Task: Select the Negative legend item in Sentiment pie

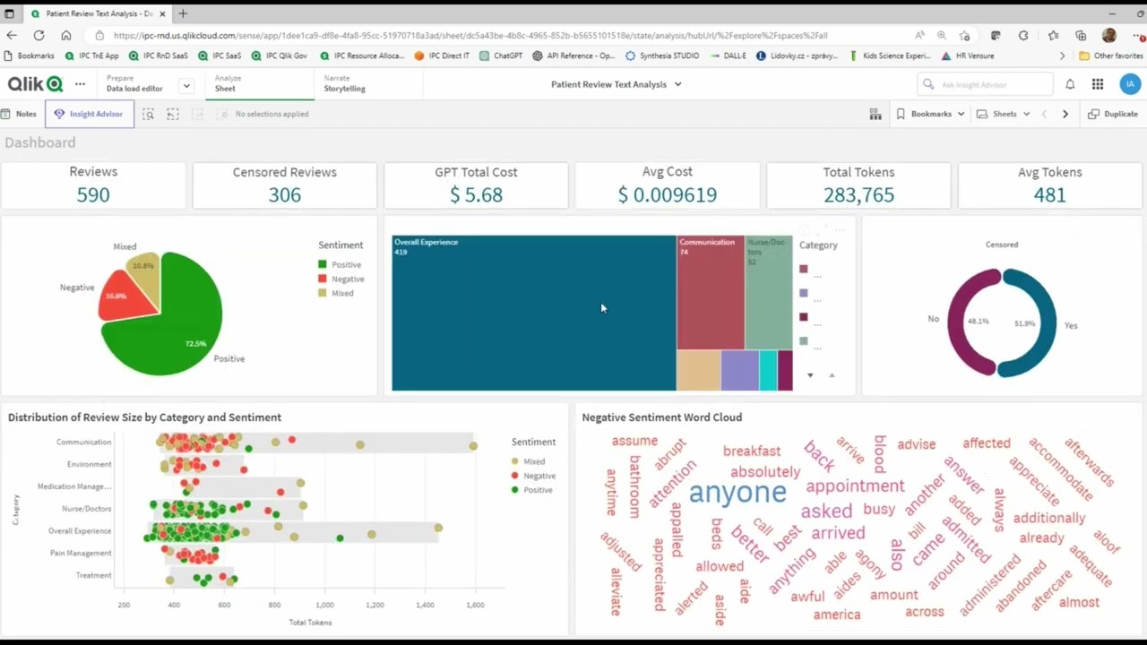Action: point(341,279)
